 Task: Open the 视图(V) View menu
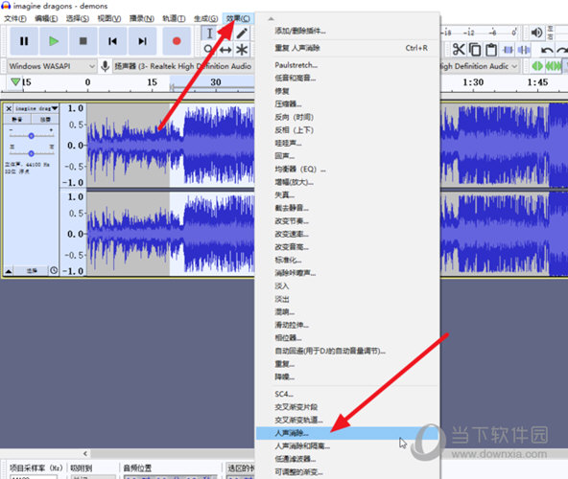(109, 18)
